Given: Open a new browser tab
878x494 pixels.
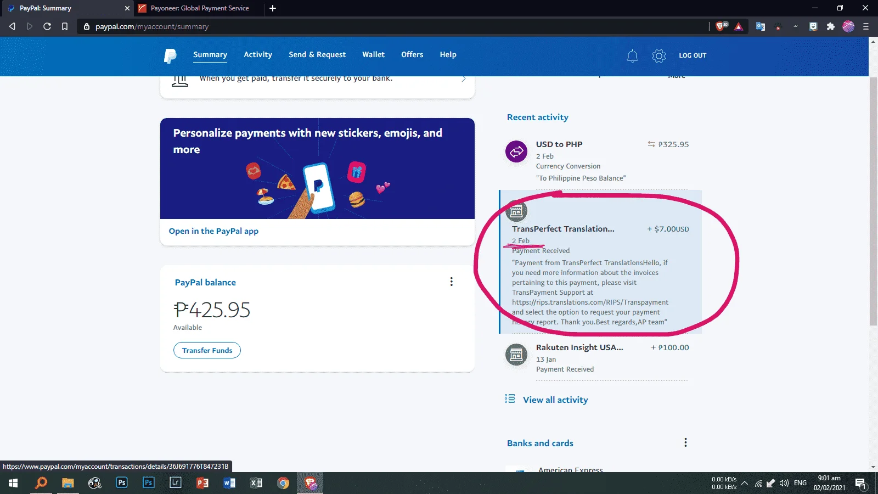Looking at the screenshot, I should point(273,8).
